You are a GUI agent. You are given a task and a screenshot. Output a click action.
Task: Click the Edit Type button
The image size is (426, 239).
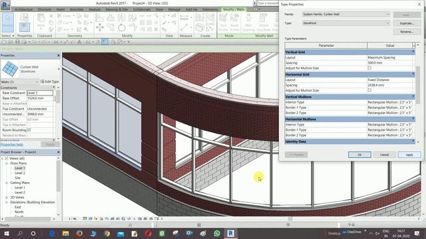(x=50, y=82)
